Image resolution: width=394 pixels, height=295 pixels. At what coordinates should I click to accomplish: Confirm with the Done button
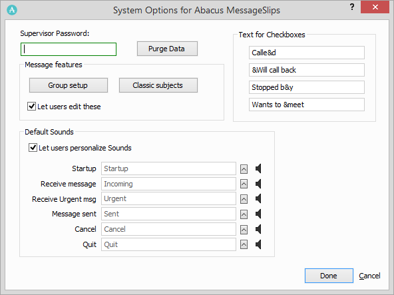(x=329, y=276)
